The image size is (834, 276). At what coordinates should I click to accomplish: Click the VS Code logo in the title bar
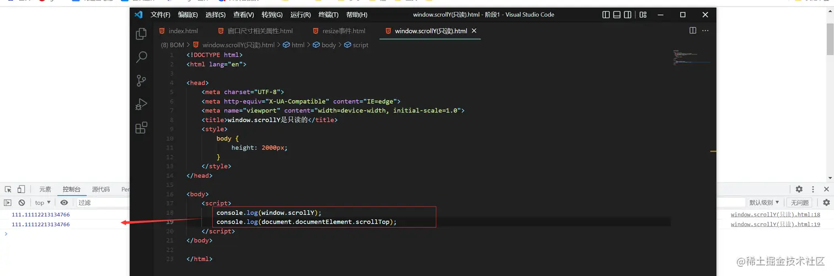click(138, 14)
